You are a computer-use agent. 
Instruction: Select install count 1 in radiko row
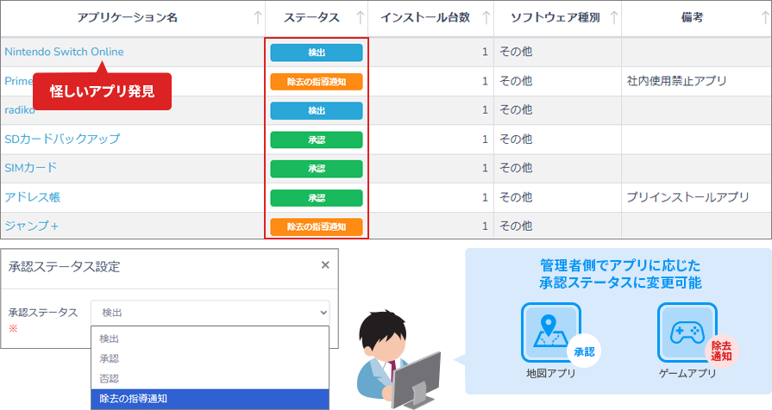pos(485,110)
